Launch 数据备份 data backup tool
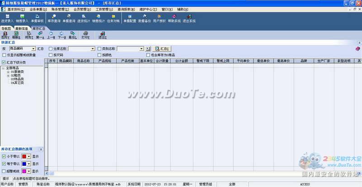This screenshot has height=187, width=362. pyautogui.click(x=144, y=18)
